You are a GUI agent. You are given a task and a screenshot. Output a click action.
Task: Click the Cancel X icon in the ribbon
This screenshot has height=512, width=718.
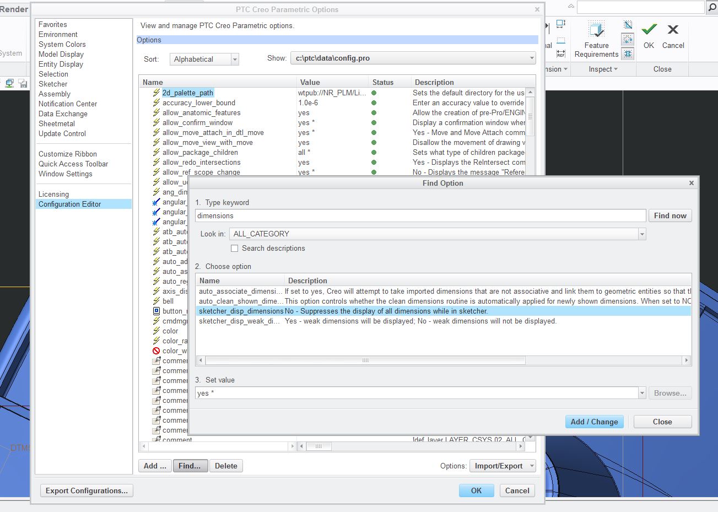tap(673, 30)
